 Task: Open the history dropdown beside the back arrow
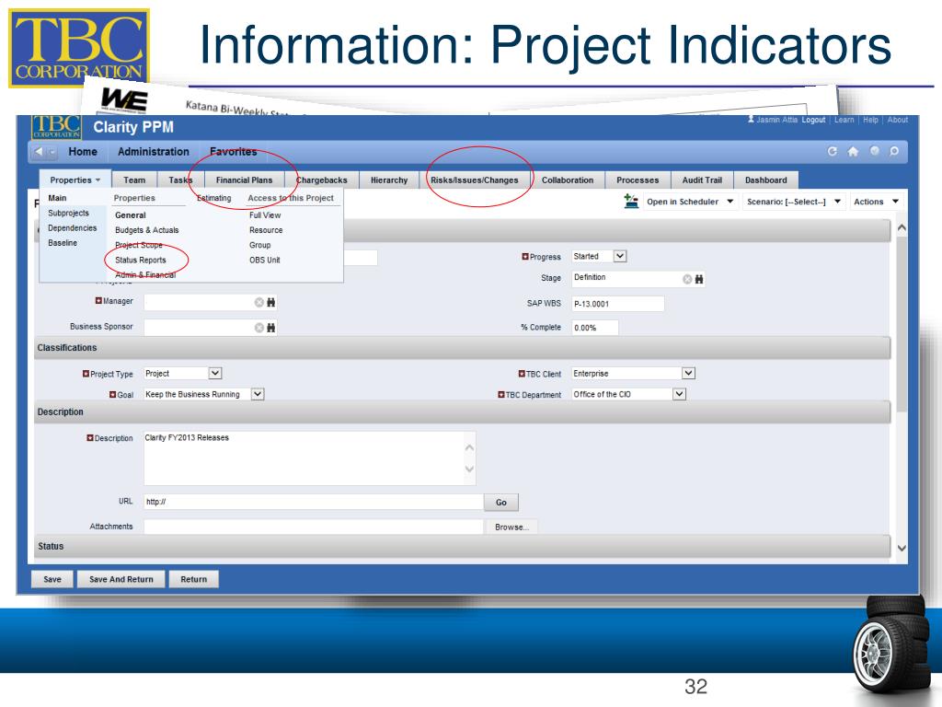coord(52,152)
